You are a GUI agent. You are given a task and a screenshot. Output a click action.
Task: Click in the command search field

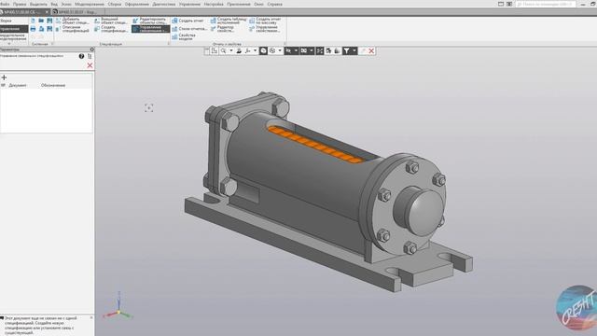(x=546, y=4)
